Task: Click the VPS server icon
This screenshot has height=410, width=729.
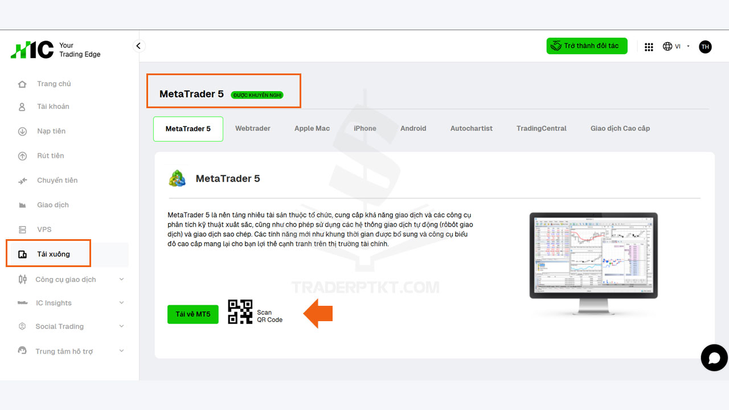Action: (x=22, y=229)
